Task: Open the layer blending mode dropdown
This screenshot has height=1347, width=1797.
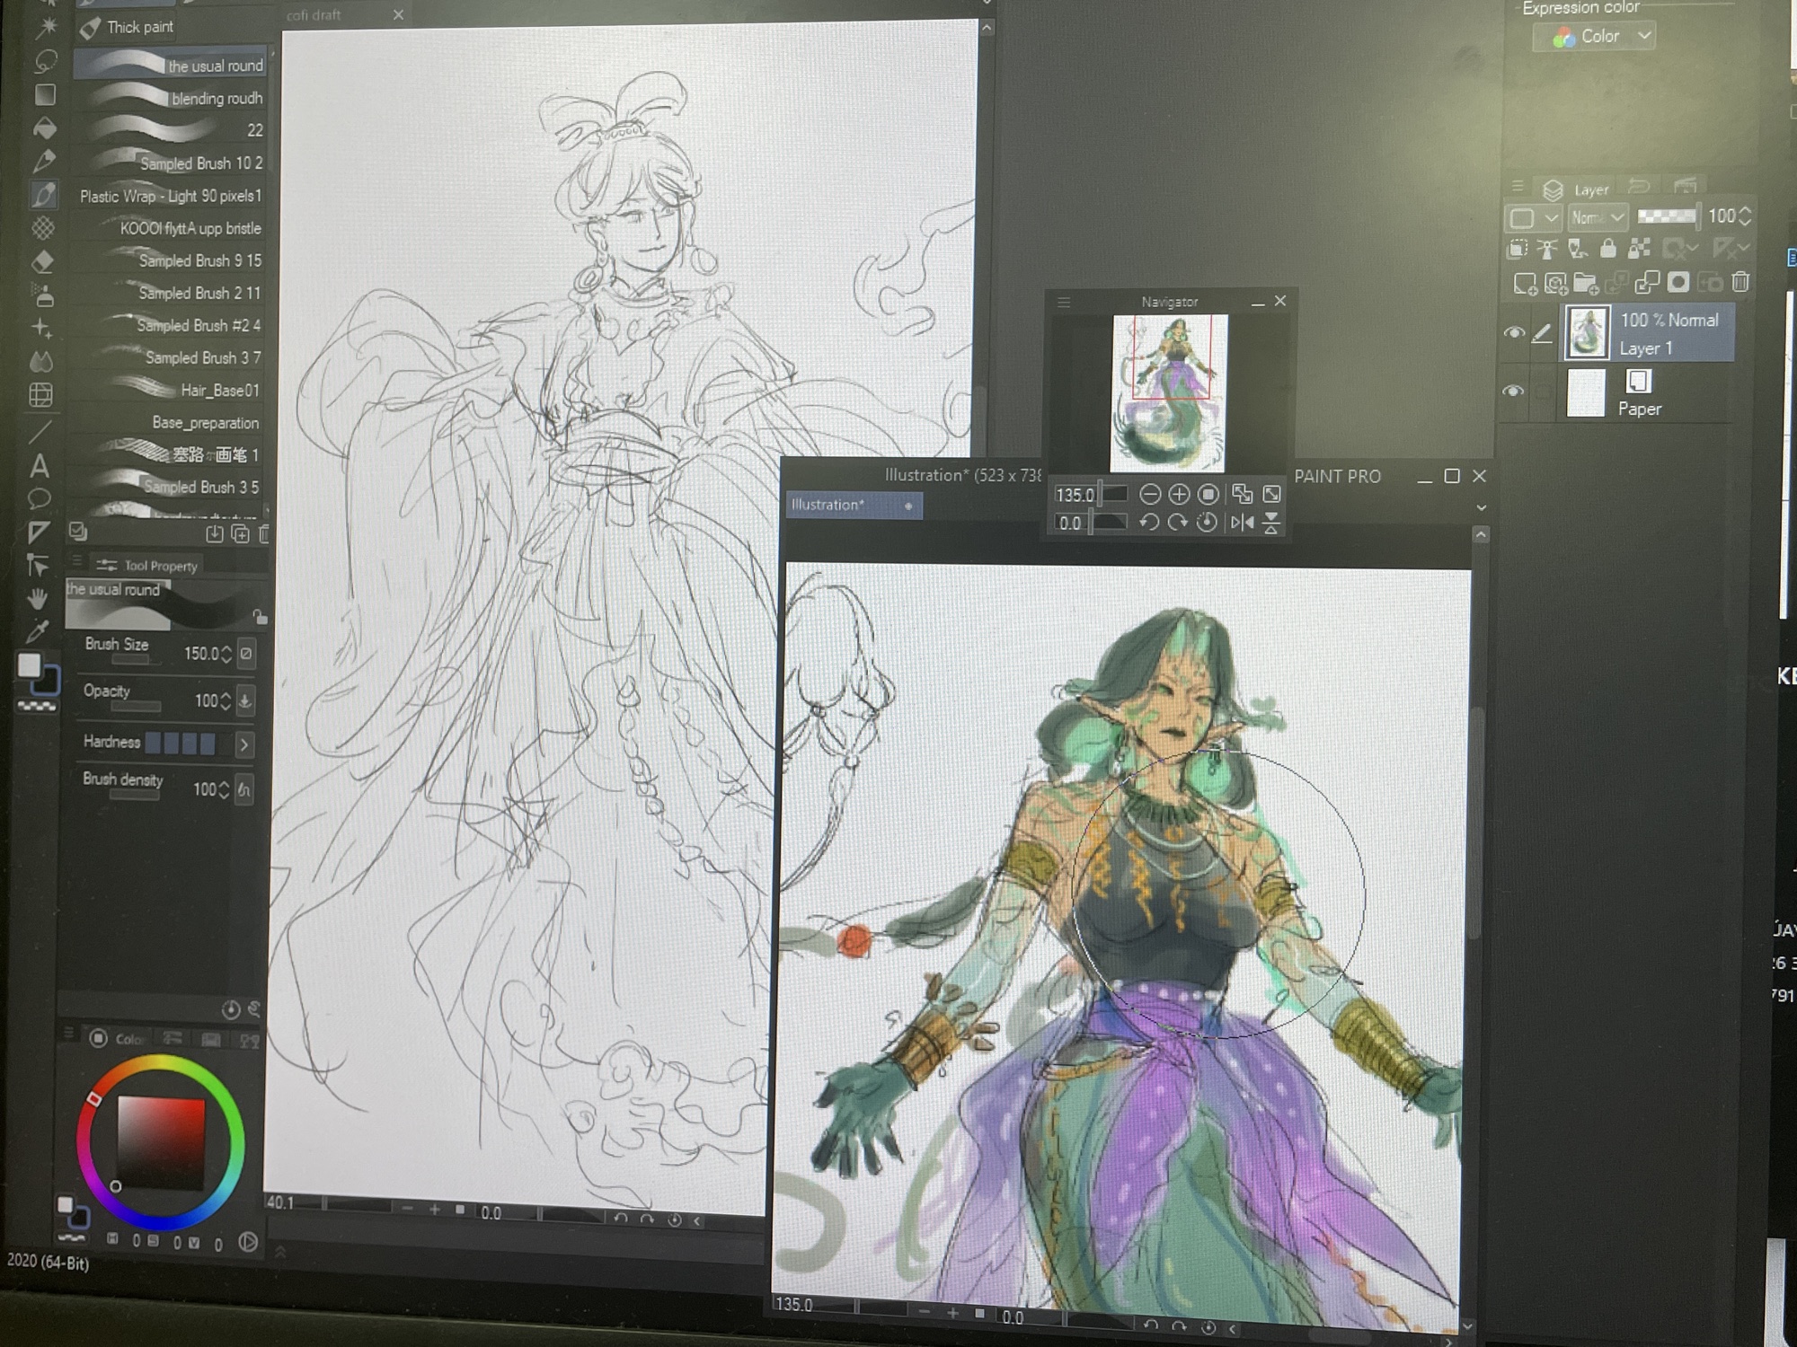Action: pos(1598,217)
